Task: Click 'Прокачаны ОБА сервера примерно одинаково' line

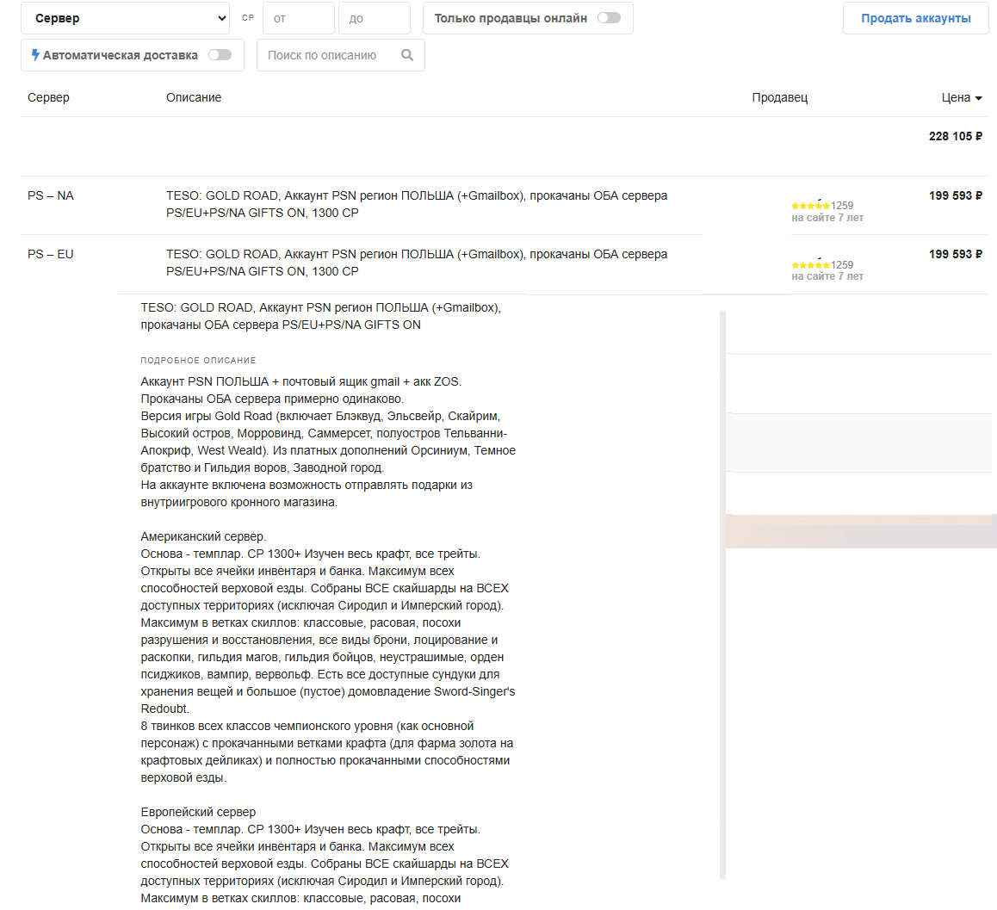Action: tap(272, 399)
